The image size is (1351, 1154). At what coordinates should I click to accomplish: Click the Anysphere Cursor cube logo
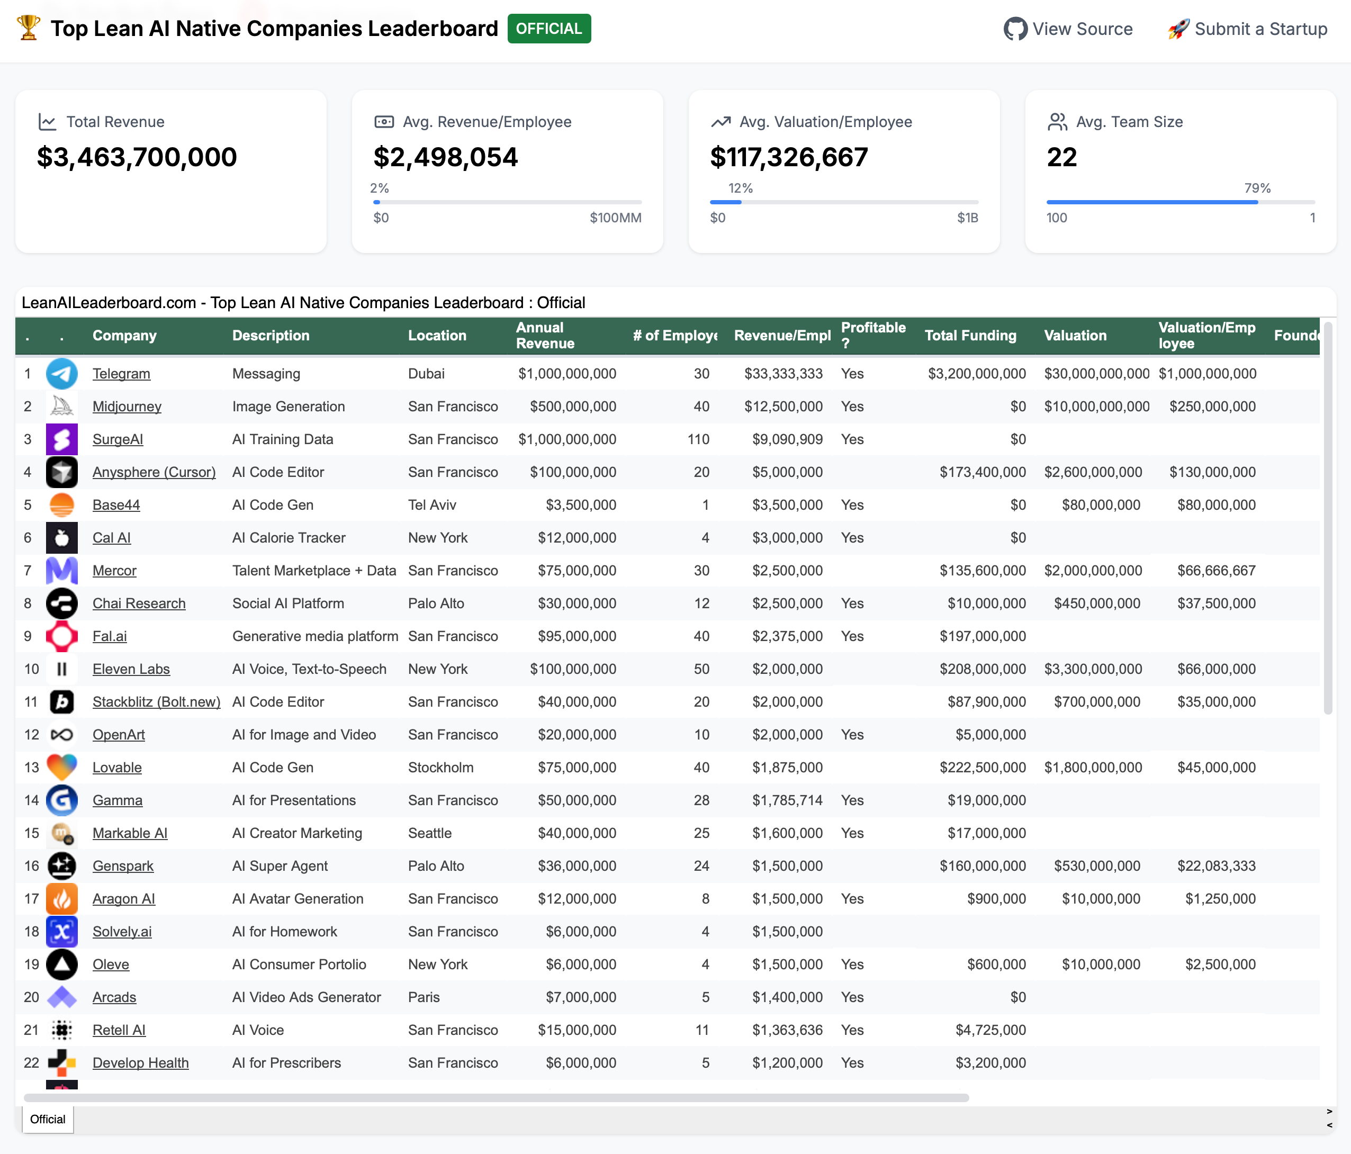tap(62, 472)
